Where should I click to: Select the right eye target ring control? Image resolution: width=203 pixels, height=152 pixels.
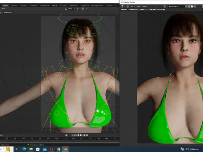tap(94, 30)
